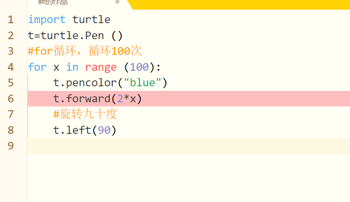Place cursor in t=turtle.Pen () line
The image size is (350, 202).
(75, 36)
